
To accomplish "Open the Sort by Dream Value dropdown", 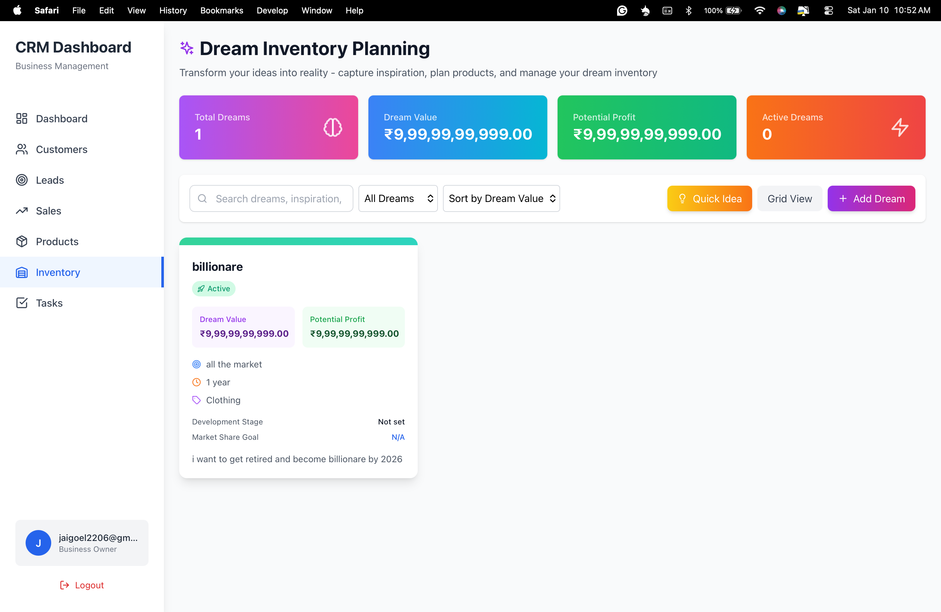I will point(501,198).
